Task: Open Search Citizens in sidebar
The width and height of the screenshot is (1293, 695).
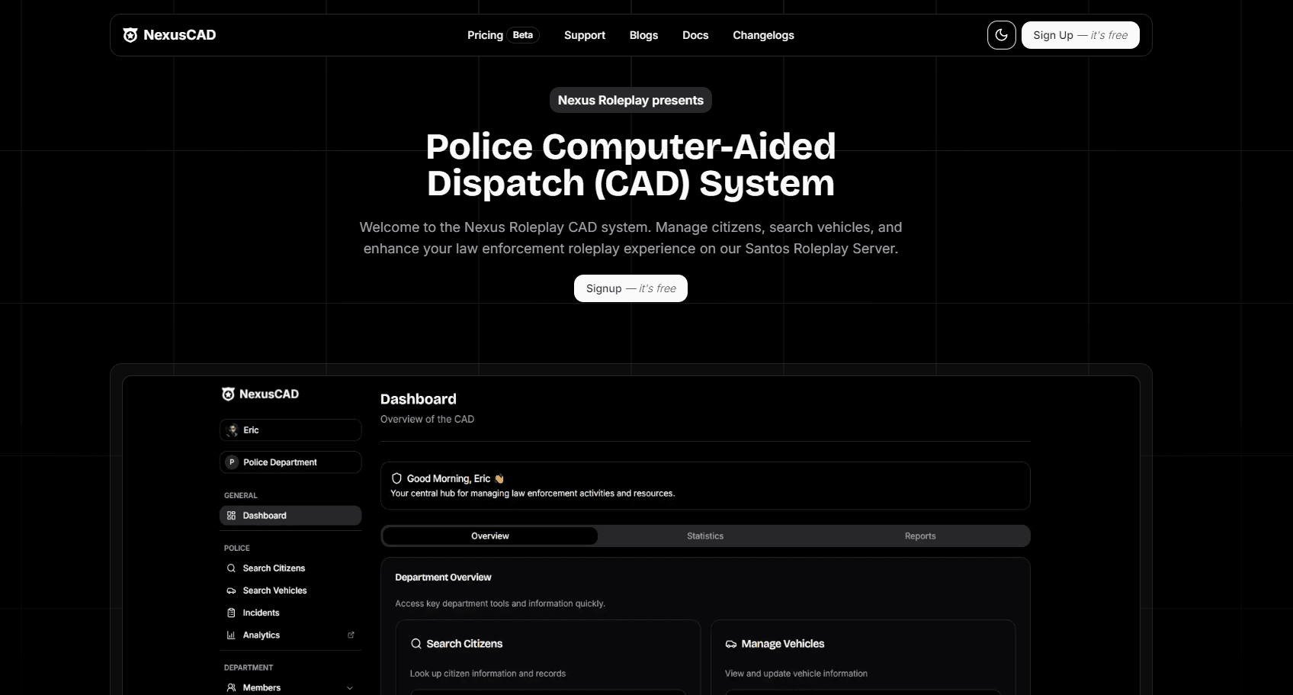Action: (290, 568)
